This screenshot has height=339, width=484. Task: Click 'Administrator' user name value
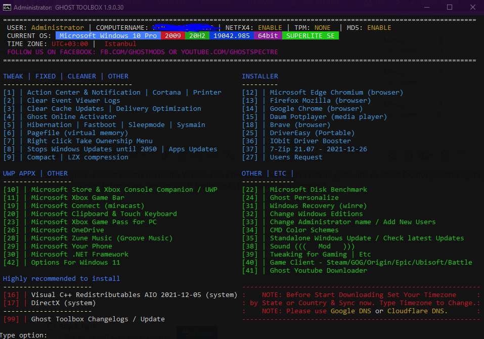(58, 27)
